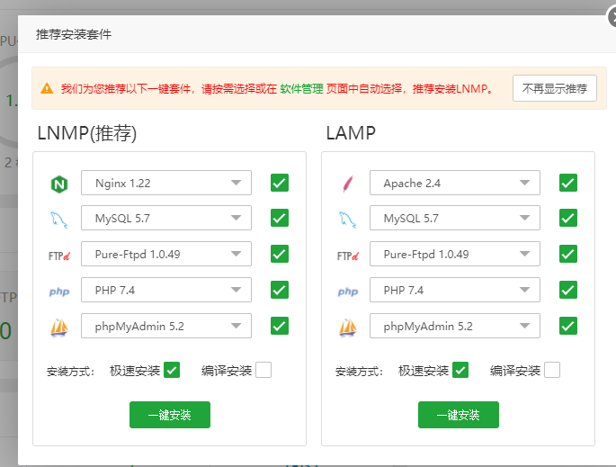Image resolution: width=616 pixels, height=467 pixels.
Task: Click the MySQL dolphin icon in LAMP
Action: pyautogui.click(x=348, y=220)
